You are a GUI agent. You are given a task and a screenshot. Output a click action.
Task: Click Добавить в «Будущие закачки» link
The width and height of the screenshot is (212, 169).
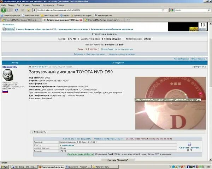click(89, 54)
